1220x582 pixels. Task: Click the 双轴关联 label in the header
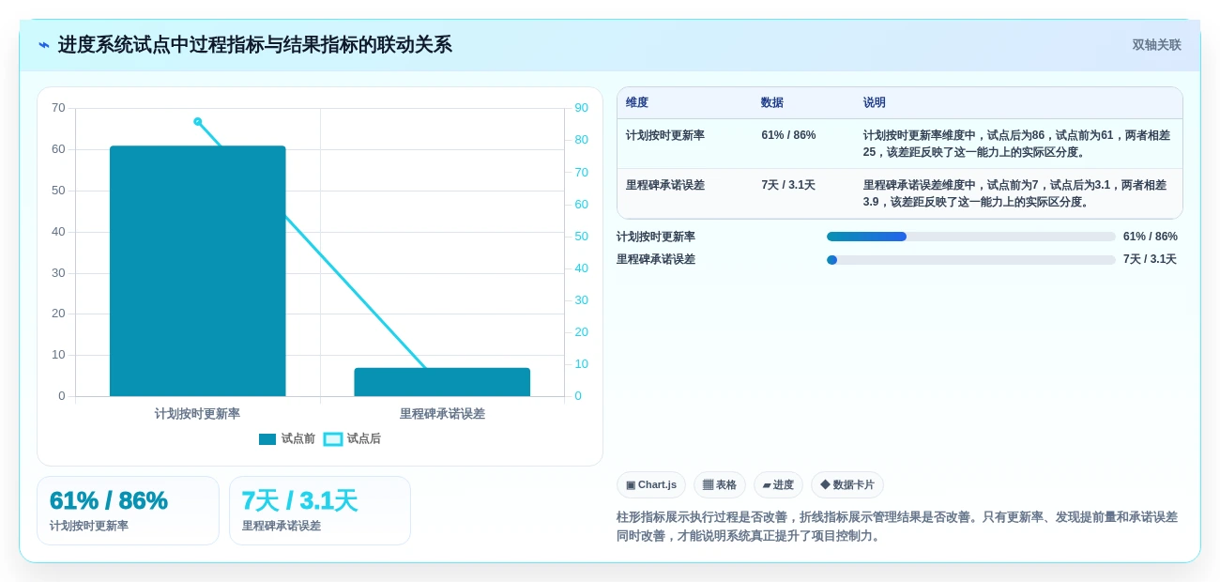click(x=1156, y=45)
